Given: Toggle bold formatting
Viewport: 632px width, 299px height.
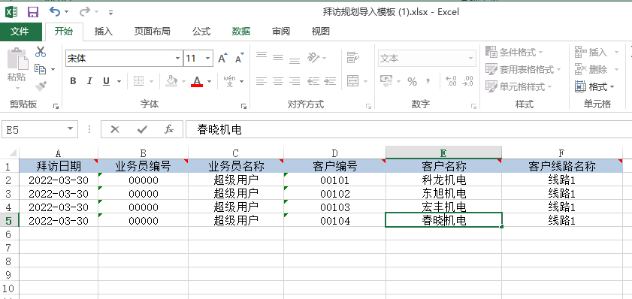Looking at the screenshot, I should 73,81.
